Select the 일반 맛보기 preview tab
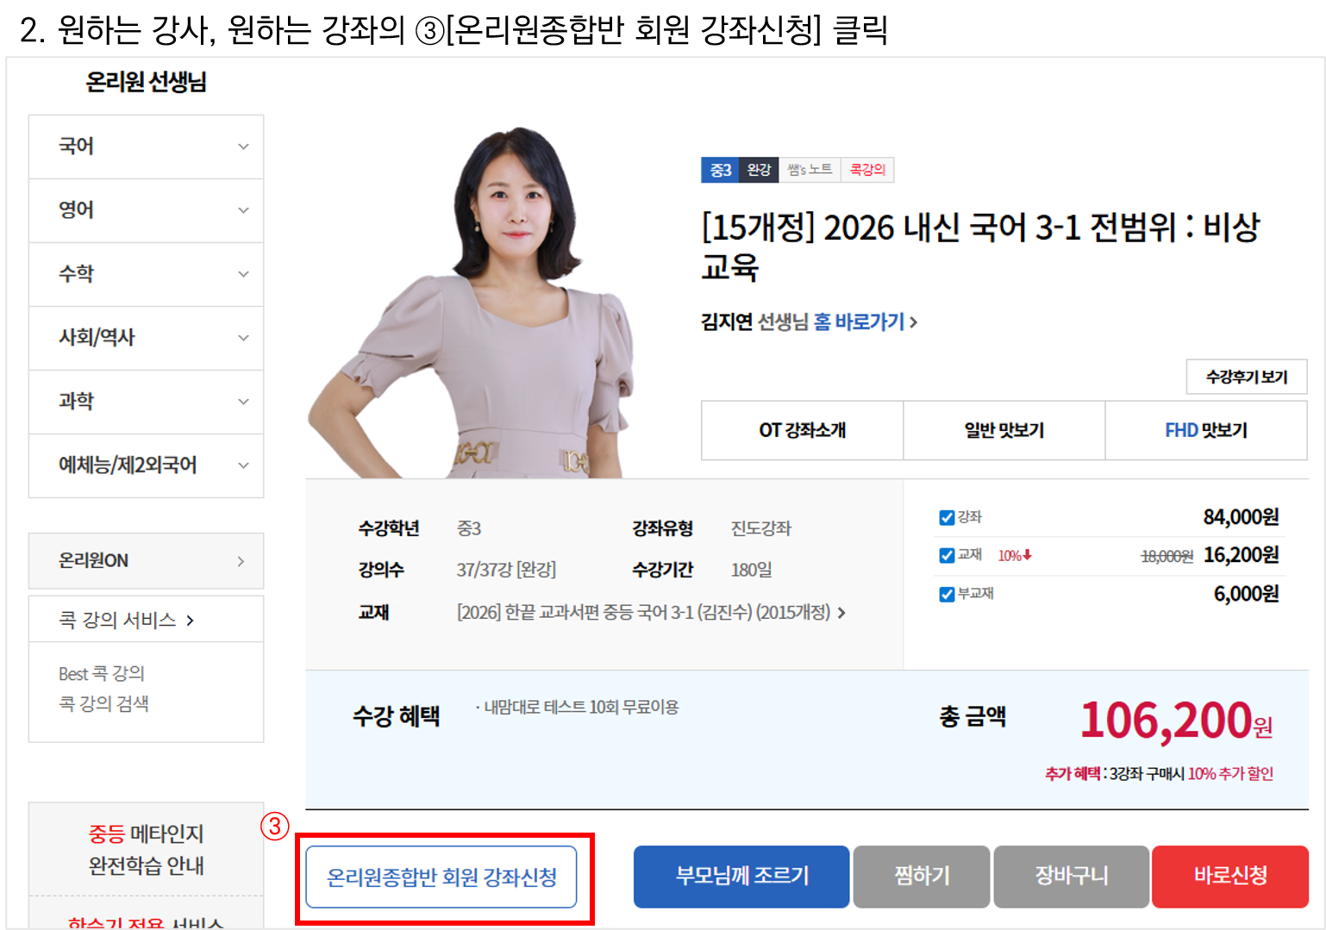This screenshot has height=930, width=1326. click(1004, 430)
